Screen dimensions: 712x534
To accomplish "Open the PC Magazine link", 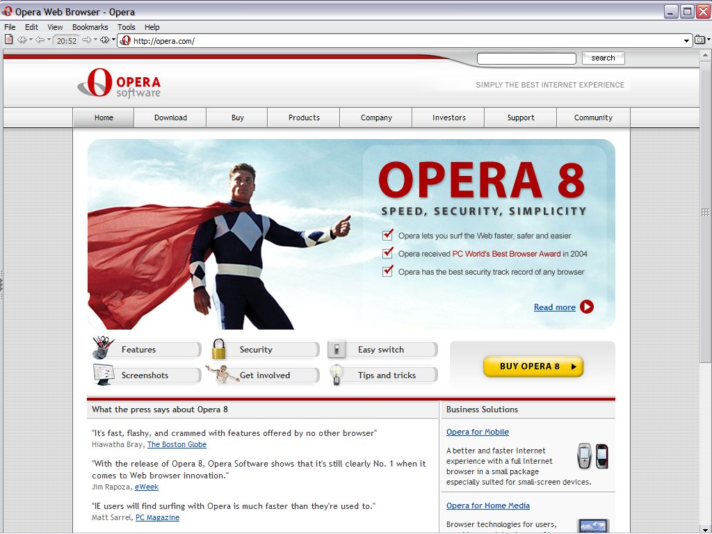I will [x=158, y=517].
